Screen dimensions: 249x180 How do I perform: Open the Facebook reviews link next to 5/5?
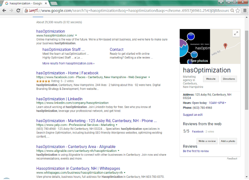[x=198, y=132]
